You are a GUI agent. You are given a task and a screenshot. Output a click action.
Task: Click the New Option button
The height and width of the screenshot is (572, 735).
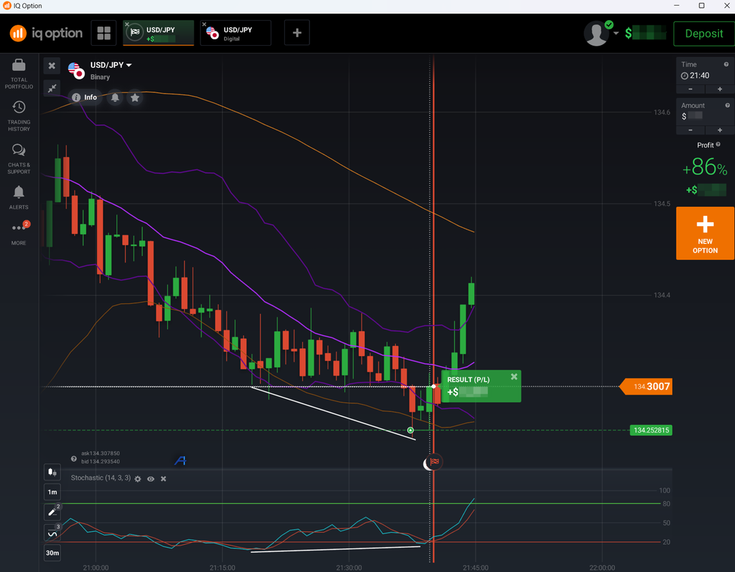[x=704, y=233]
